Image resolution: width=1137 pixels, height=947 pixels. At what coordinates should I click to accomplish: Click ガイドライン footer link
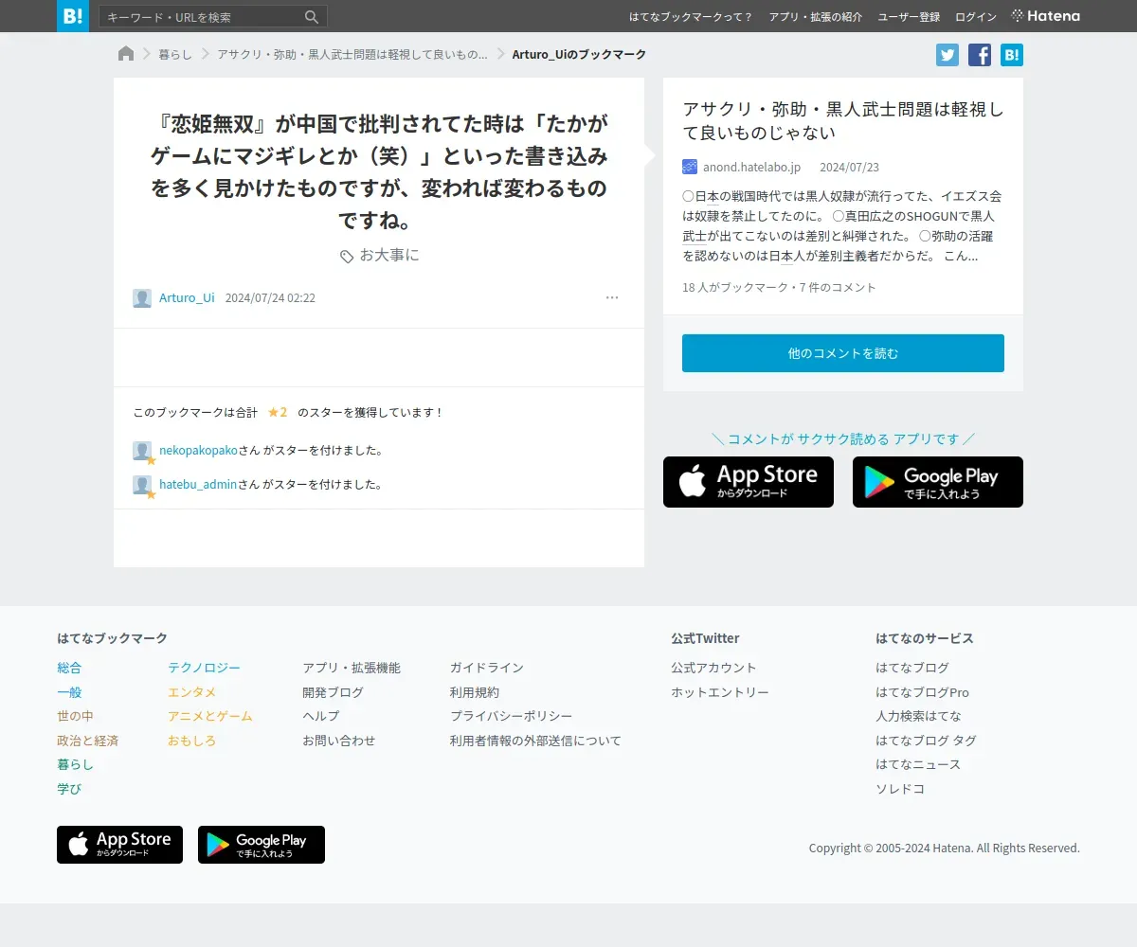pyautogui.click(x=487, y=668)
